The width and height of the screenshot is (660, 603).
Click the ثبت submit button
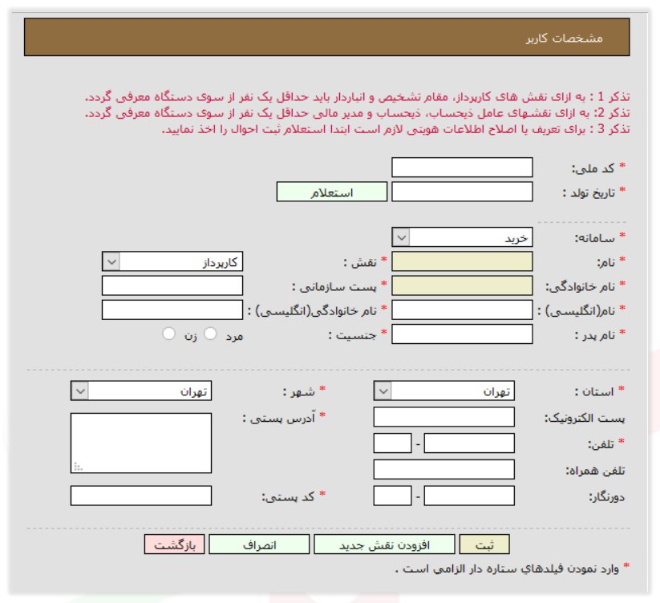coord(484,544)
